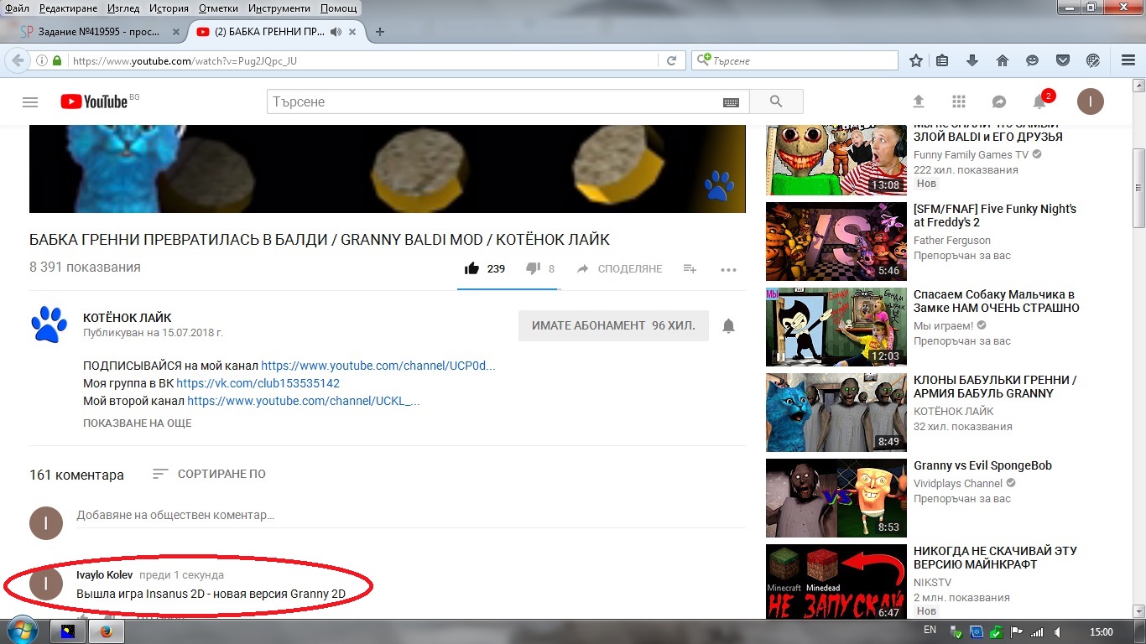Click the green padlock security icon

click(57, 61)
